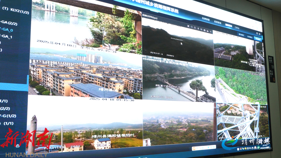Click the replay circular-arrow icon in the video toolbar

pos(191,27)
